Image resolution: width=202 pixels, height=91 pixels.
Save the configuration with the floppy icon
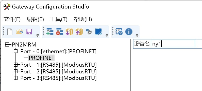29,32
